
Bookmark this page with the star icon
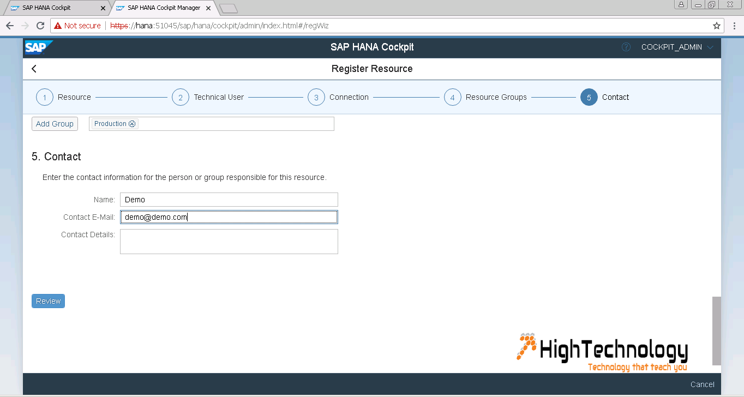pos(716,26)
